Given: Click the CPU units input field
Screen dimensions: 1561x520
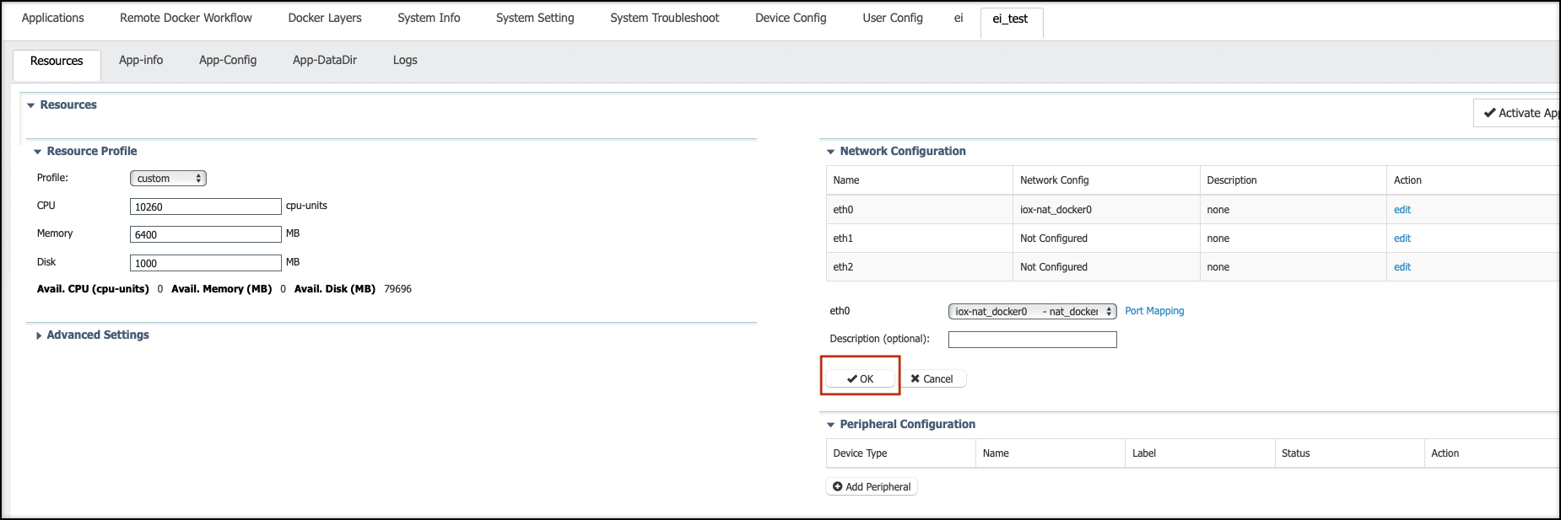Looking at the screenshot, I should (x=206, y=206).
